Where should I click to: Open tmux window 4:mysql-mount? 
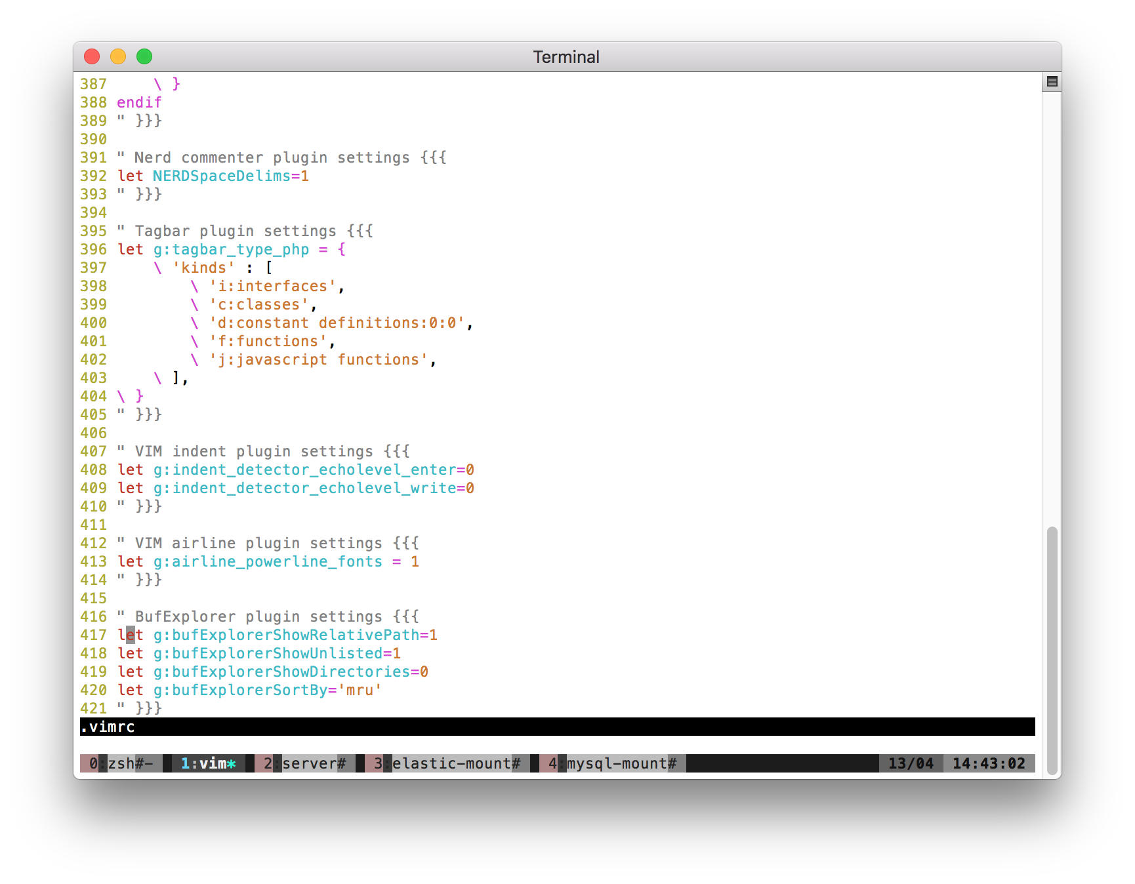pyautogui.click(x=613, y=763)
